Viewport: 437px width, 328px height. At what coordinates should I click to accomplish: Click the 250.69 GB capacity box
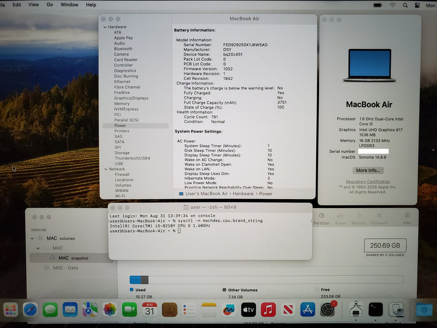(x=385, y=246)
